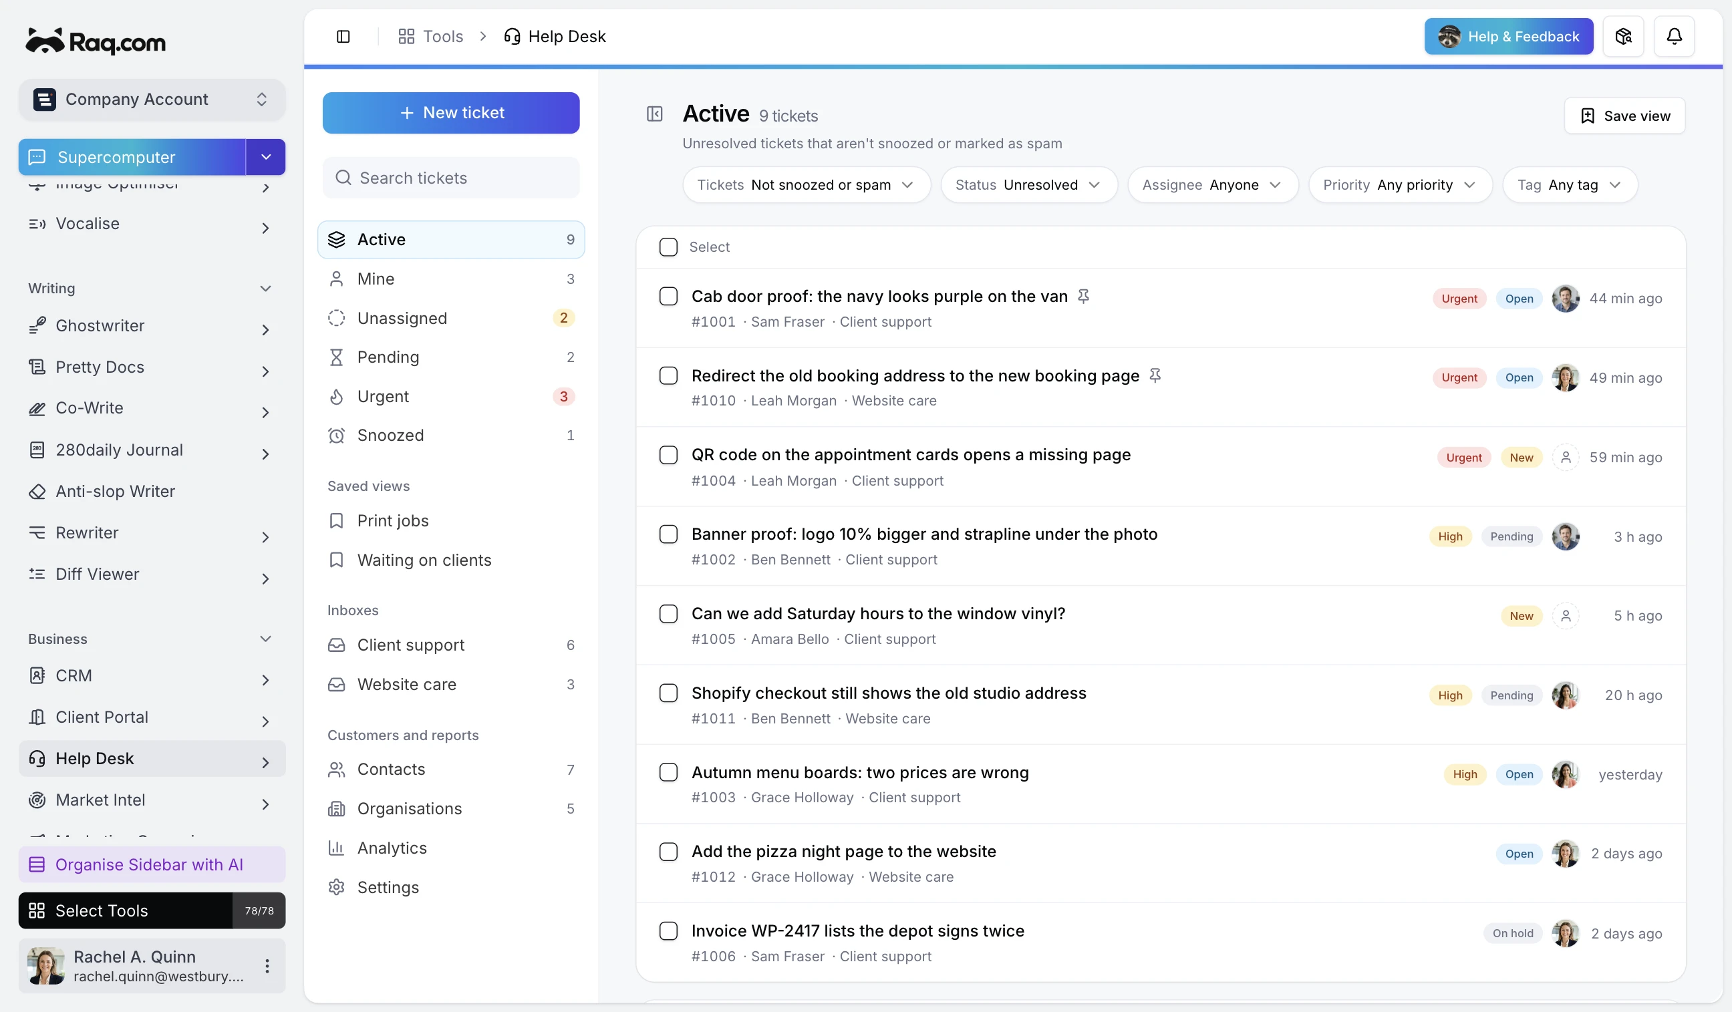Expand the Supercomputer dropdown arrow

[266, 158]
